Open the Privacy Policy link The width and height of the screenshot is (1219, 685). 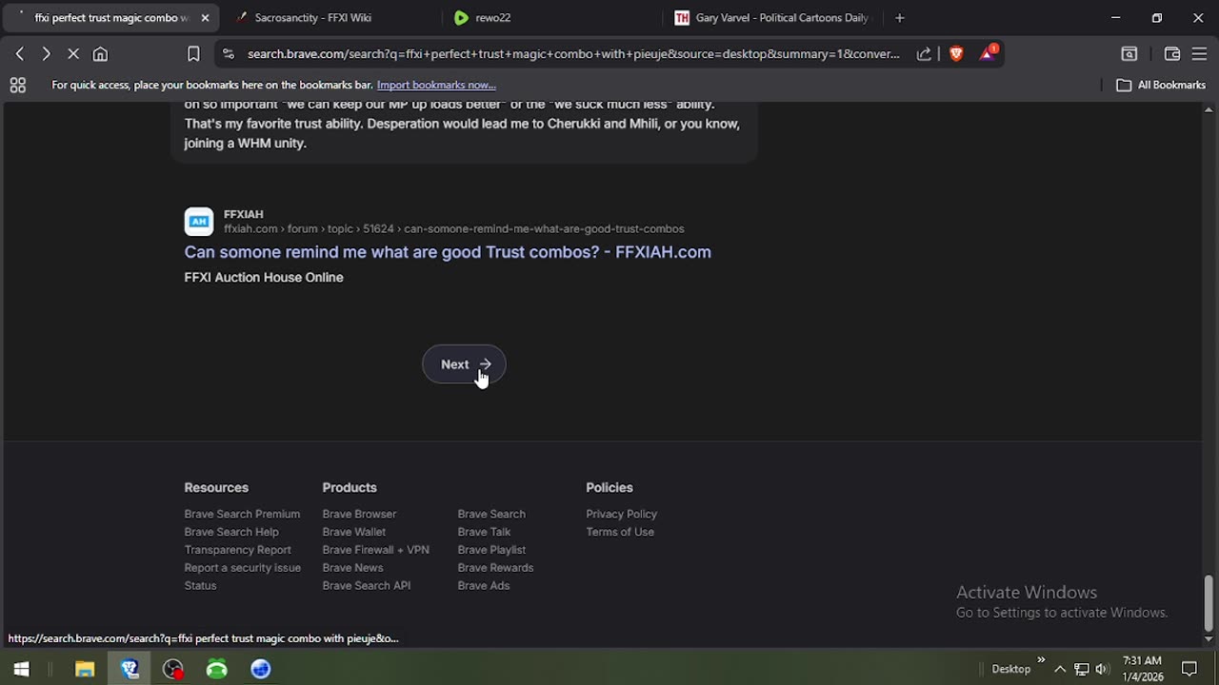pyautogui.click(x=621, y=514)
